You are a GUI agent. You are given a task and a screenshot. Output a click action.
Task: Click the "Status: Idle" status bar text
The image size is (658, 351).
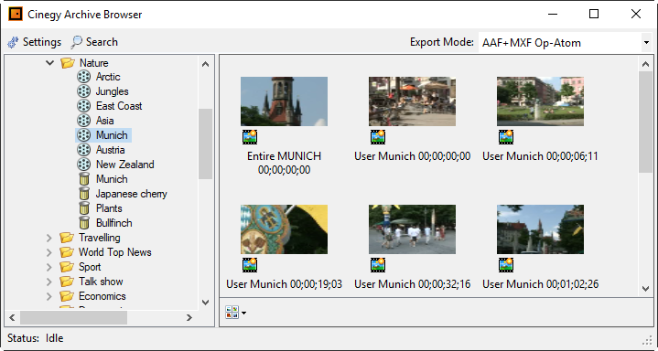coord(36,338)
